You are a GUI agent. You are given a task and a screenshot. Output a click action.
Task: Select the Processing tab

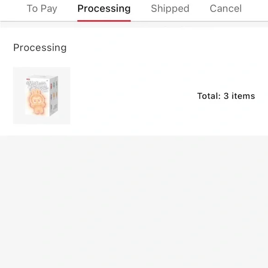point(104,8)
